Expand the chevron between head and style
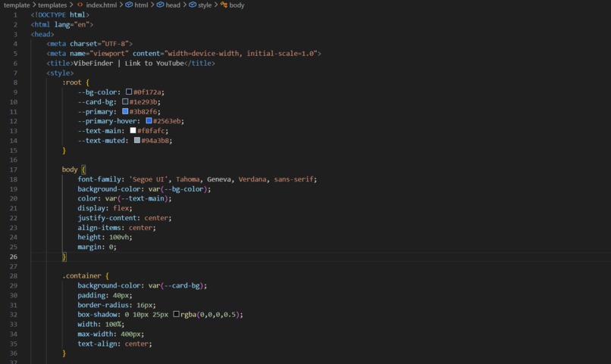 [184, 5]
